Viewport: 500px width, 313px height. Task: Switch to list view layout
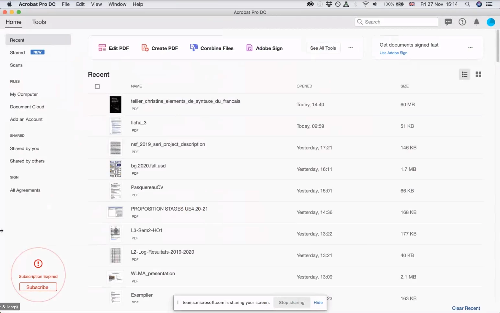tap(465, 75)
